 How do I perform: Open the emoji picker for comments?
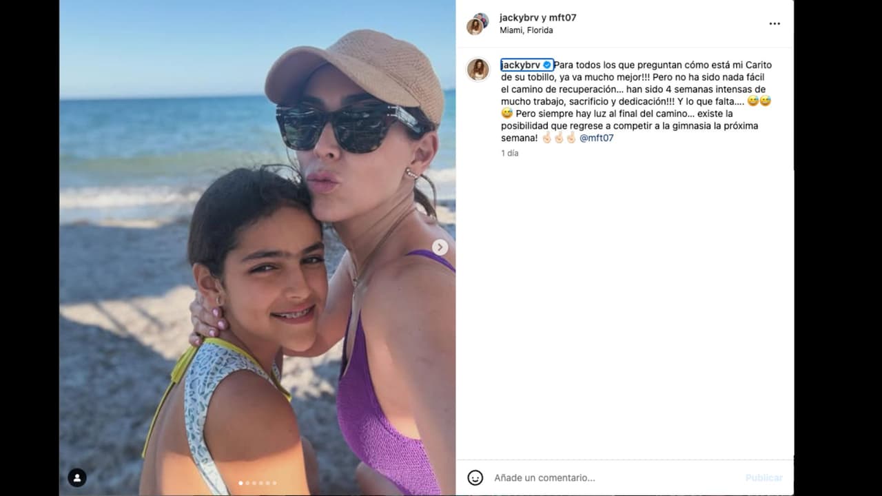[x=475, y=477]
